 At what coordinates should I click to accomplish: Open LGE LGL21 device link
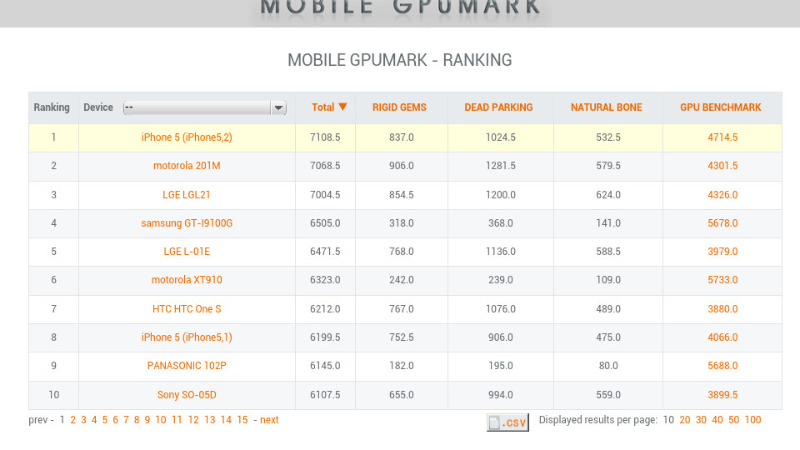click(x=186, y=195)
